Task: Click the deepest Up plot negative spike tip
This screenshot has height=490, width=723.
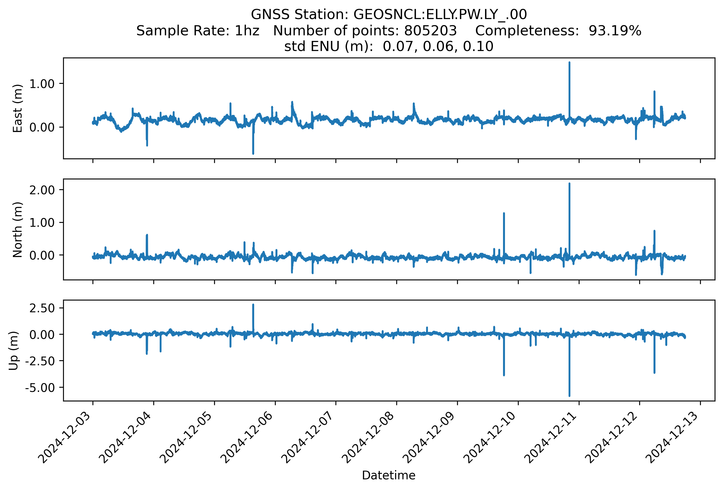Action: (569, 396)
